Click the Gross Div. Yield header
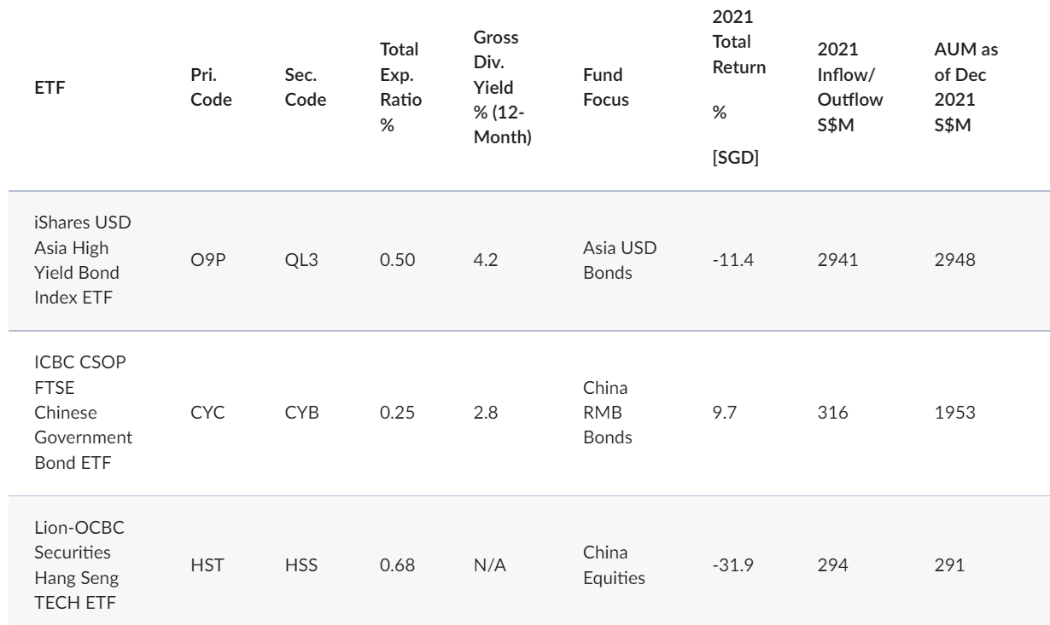 click(x=502, y=88)
